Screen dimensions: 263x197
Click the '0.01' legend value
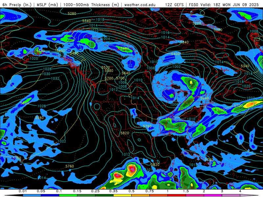(23, 191)
